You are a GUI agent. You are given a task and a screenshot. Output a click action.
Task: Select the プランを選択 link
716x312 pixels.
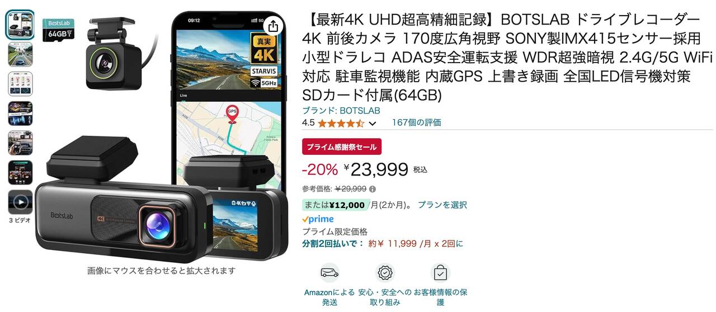pos(442,205)
